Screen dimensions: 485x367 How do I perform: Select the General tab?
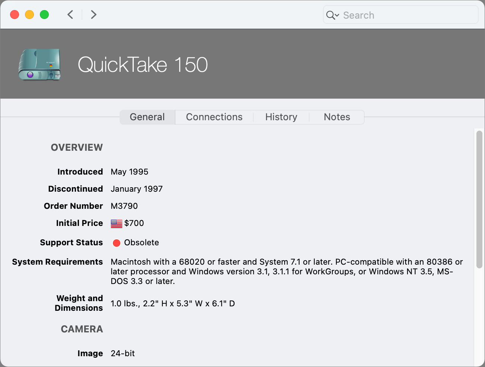[147, 117]
